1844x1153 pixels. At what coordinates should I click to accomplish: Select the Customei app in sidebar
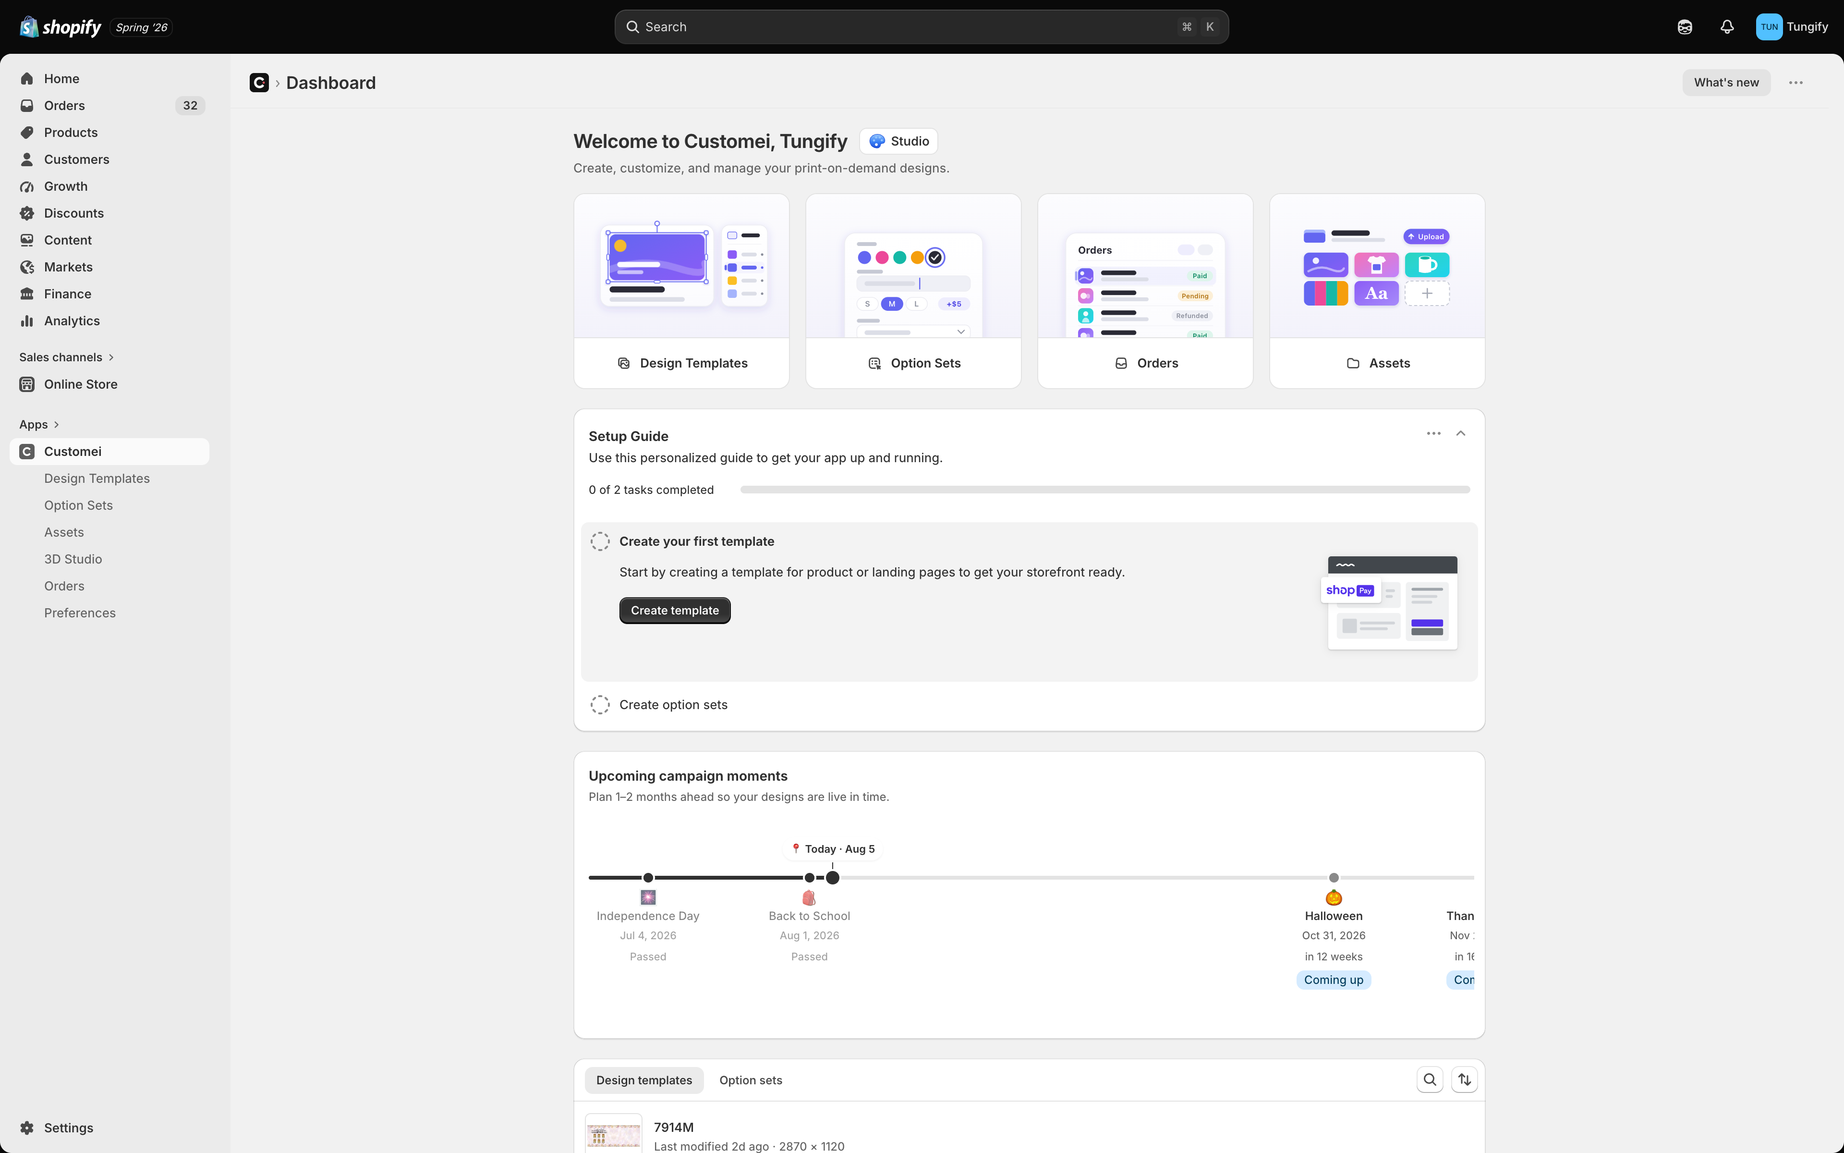[x=110, y=452]
